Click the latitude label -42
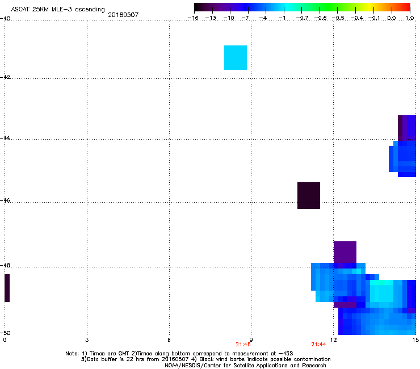The height and width of the screenshot is (369, 420). click(x=5, y=77)
